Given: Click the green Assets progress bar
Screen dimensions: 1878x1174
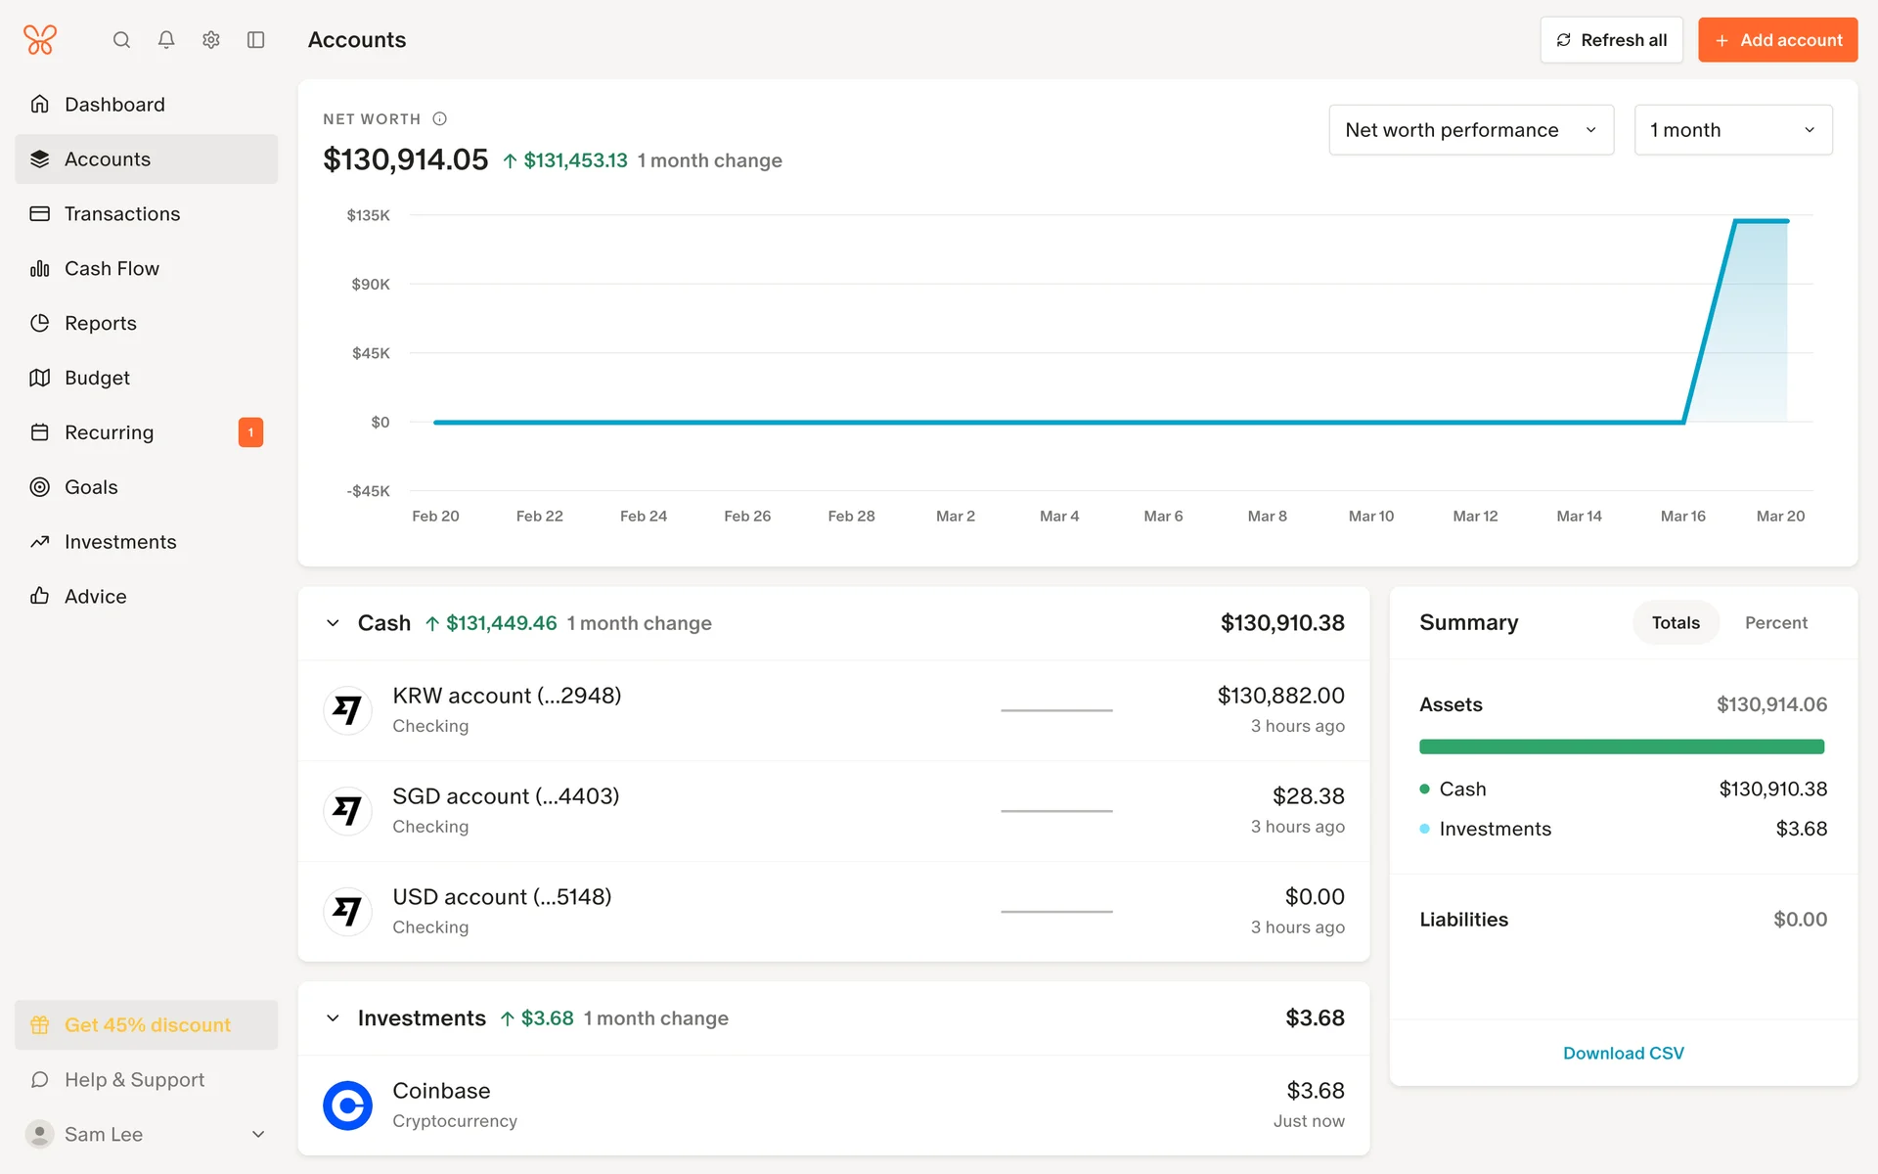Looking at the screenshot, I should [x=1621, y=747].
